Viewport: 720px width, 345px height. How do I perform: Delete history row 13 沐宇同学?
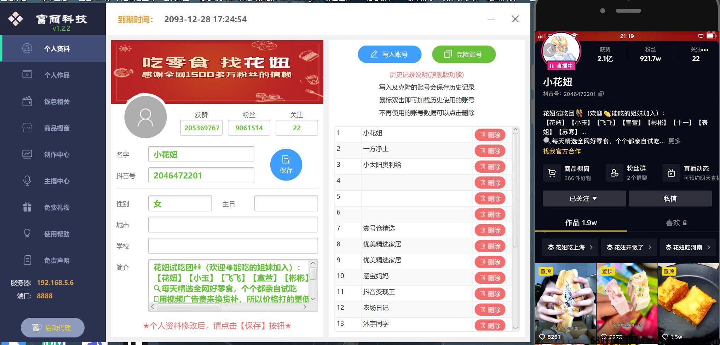(490, 325)
